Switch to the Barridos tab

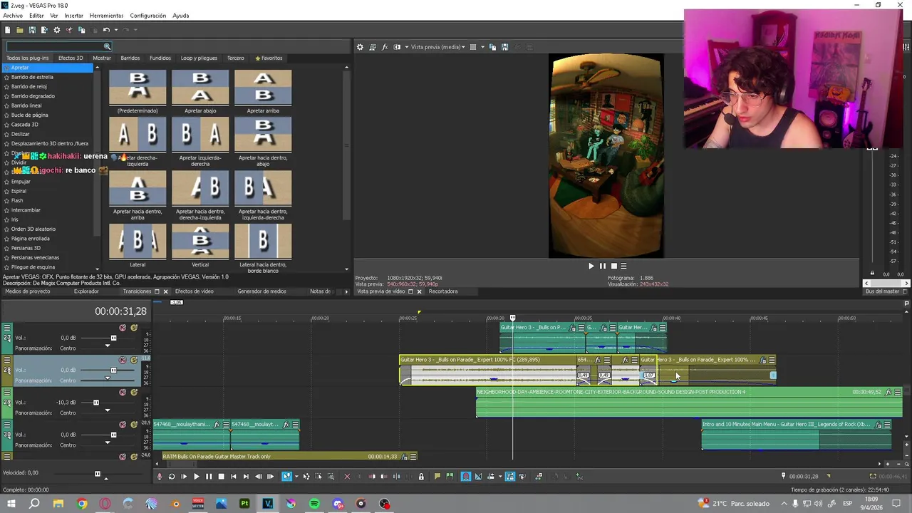click(x=130, y=58)
